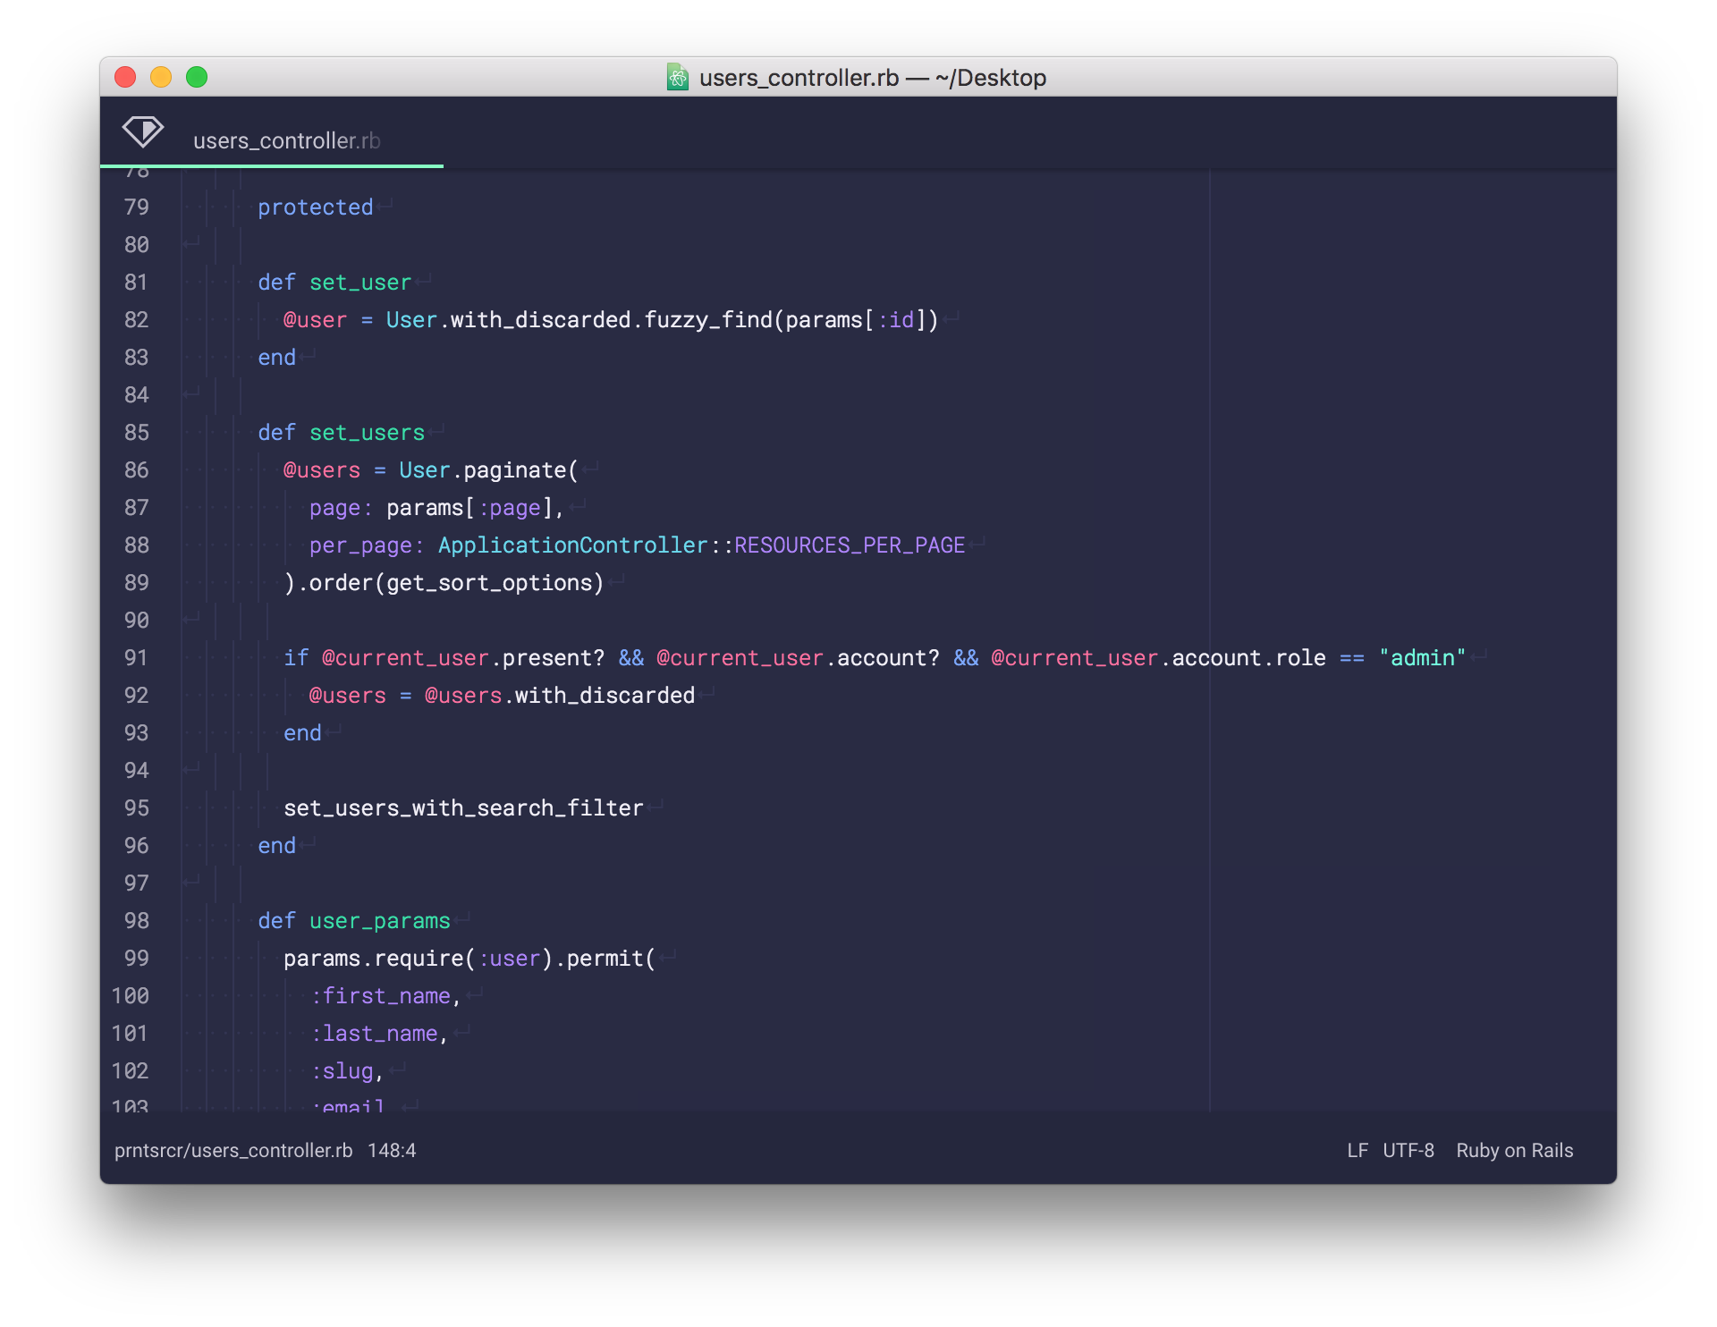Click the "admin" string on line 91
The height and width of the screenshot is (1327, 1717).
click(1422, 658)
